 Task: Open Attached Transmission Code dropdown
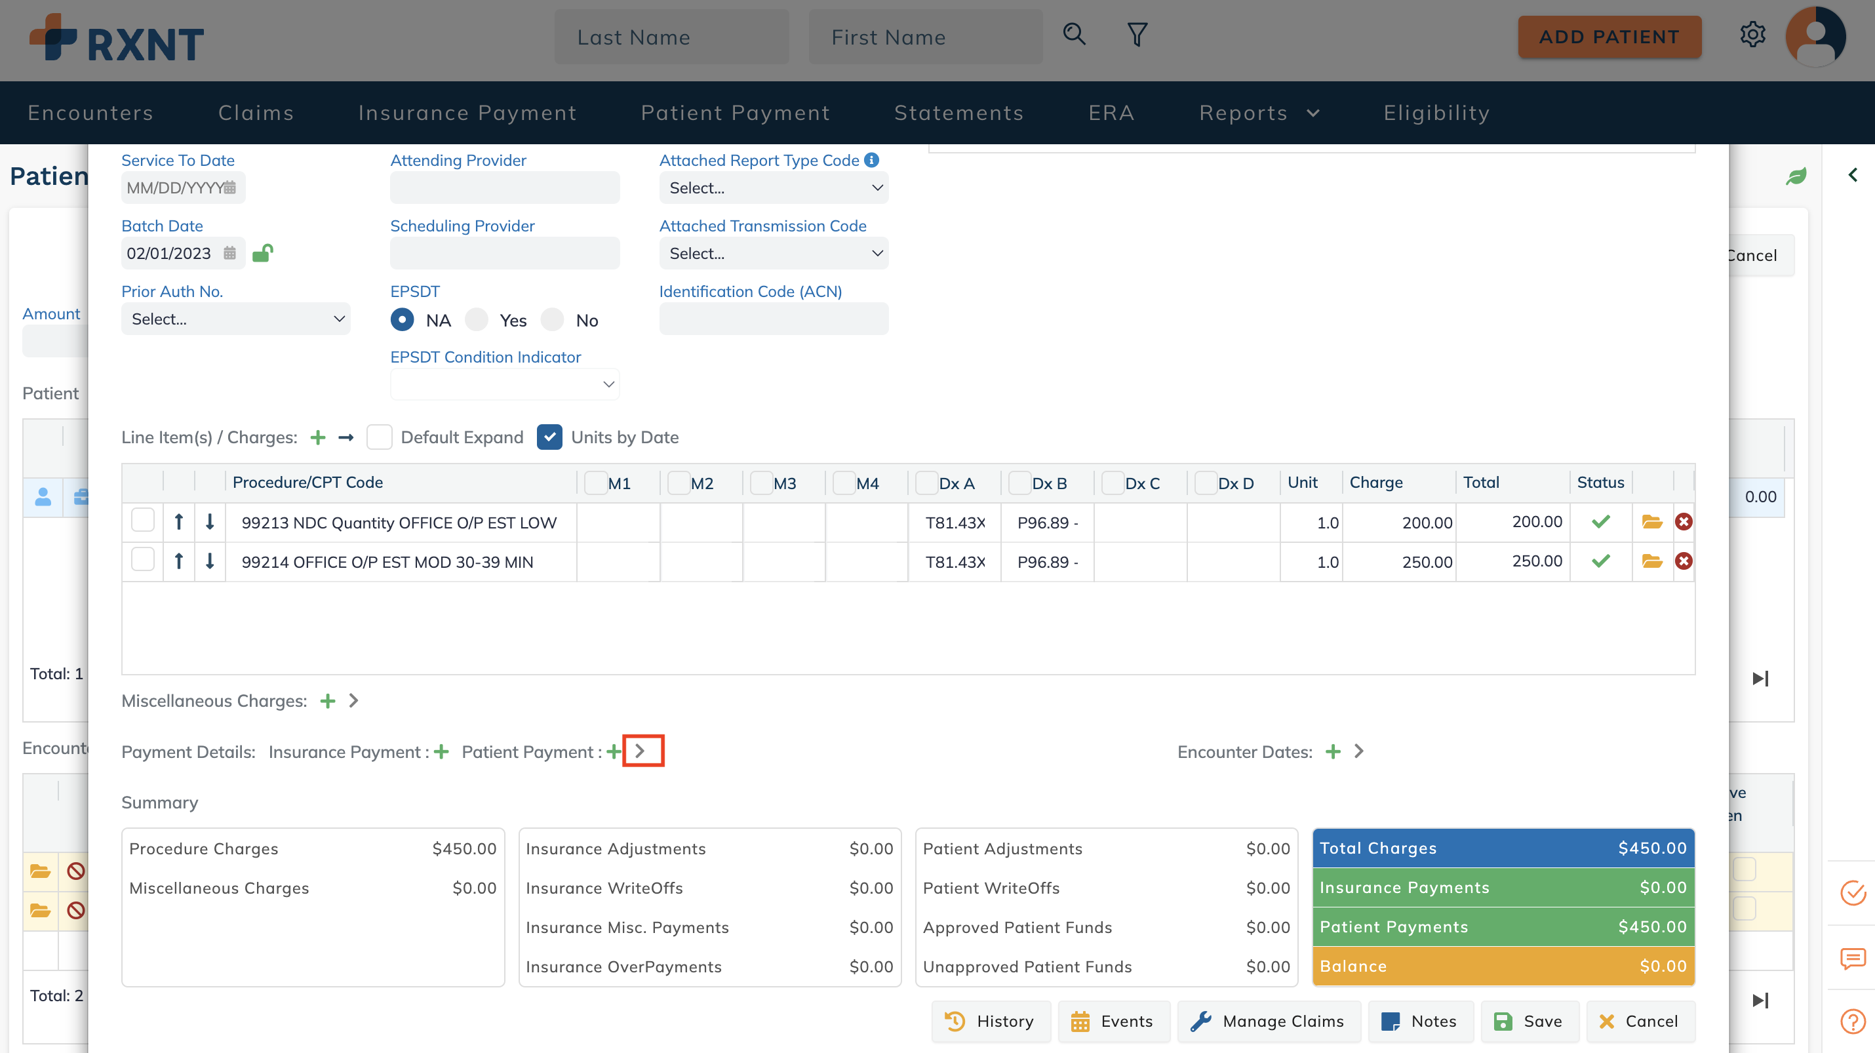click(773, 253)
